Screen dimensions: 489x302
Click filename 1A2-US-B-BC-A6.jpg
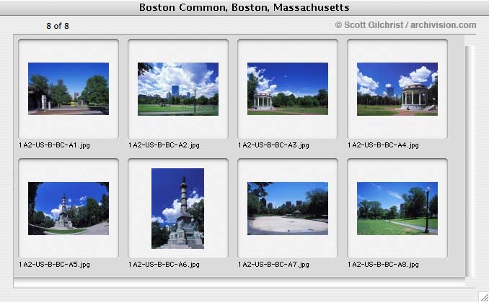(164, 265)
